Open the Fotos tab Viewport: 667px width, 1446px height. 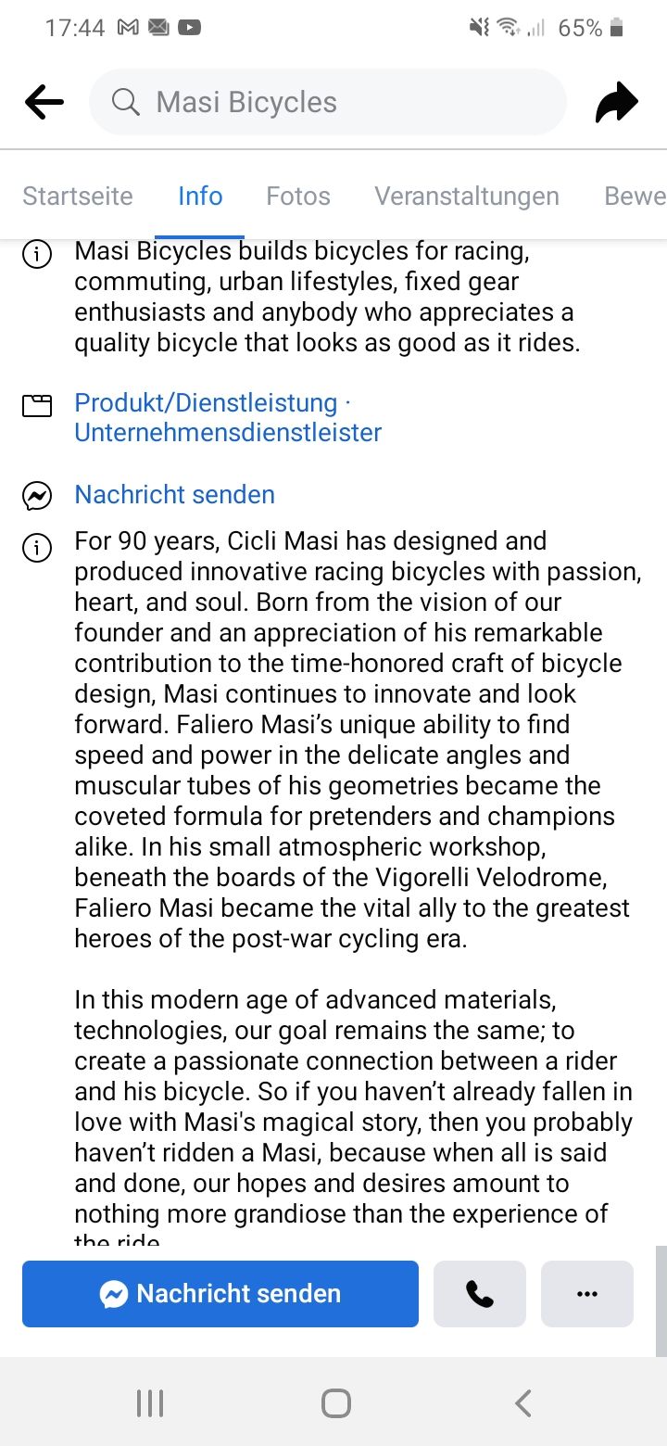(x=298, y=196)
